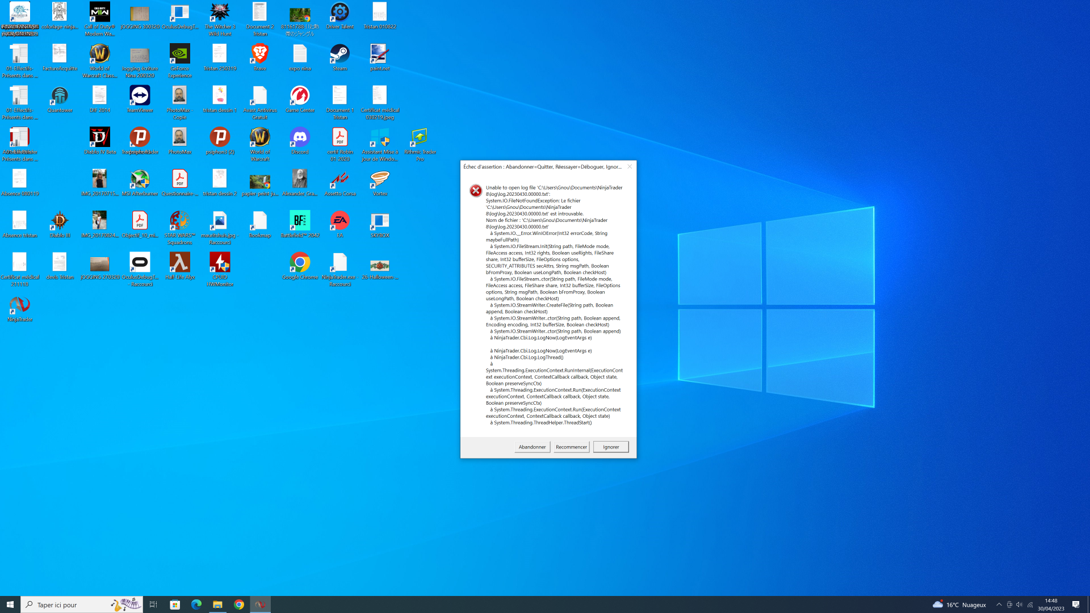Select the NinjaTrader desktop icon
1090x613 pixels.
(x=20, y=307)
